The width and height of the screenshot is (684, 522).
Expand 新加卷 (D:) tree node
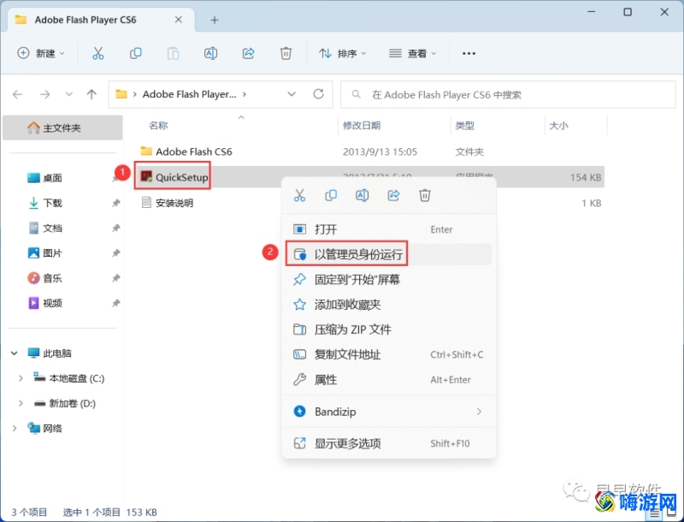21,403
